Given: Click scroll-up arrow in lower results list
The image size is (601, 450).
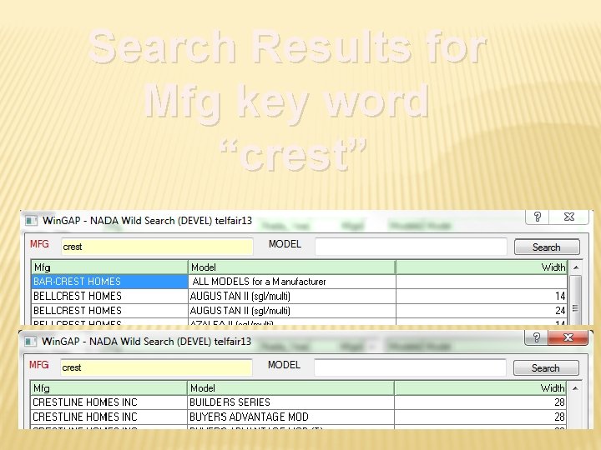Looking at the screenshot, I should coord(575,388).
